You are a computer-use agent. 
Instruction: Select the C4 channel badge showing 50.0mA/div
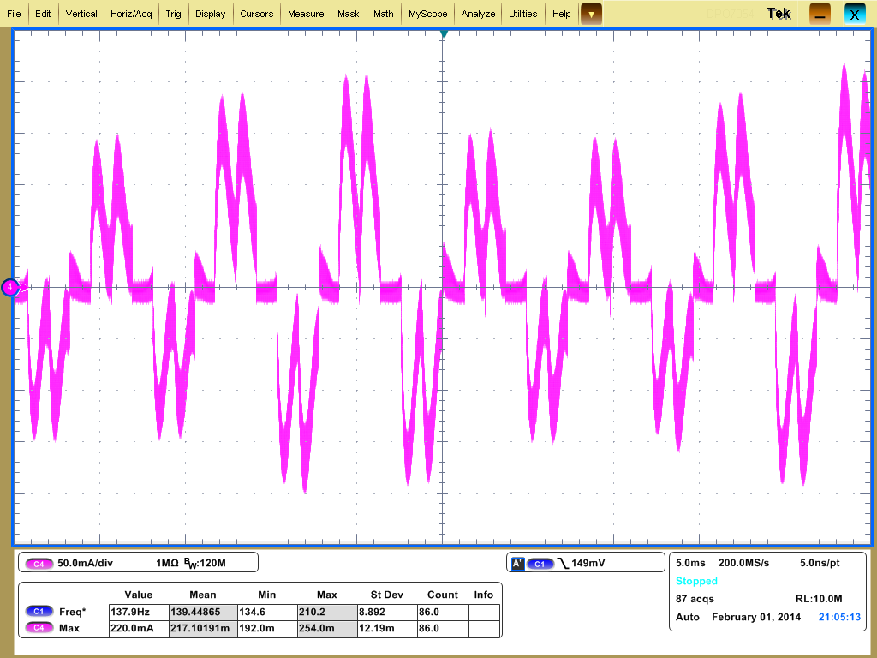pos(39,562)
